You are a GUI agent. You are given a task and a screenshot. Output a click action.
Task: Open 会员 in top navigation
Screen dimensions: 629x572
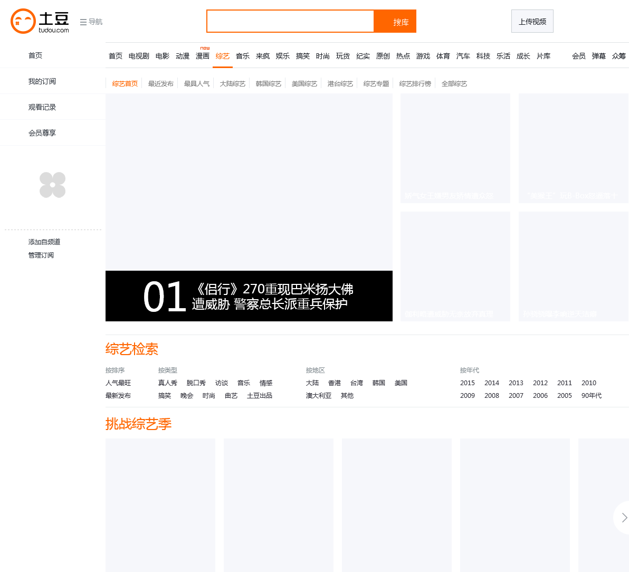tap(579, 56)
